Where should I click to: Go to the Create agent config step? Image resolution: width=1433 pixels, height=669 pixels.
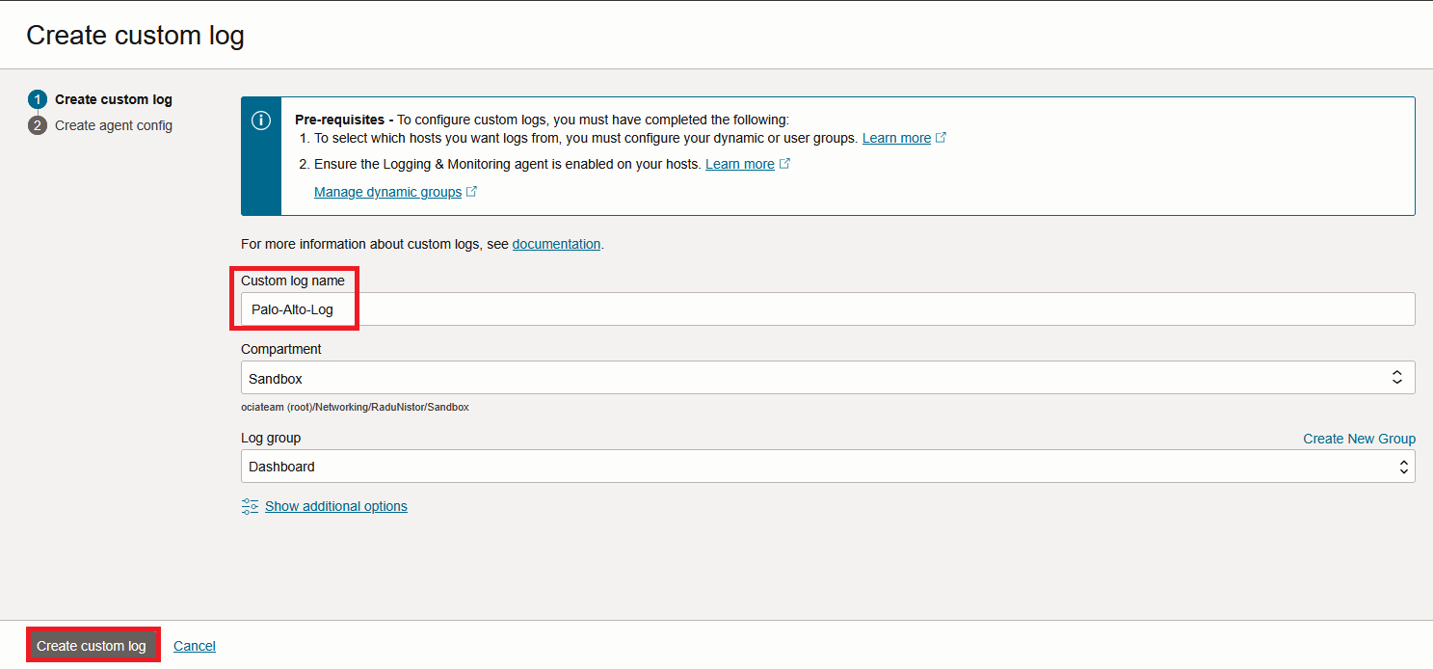pyautogui.click(x=114, y=125)
